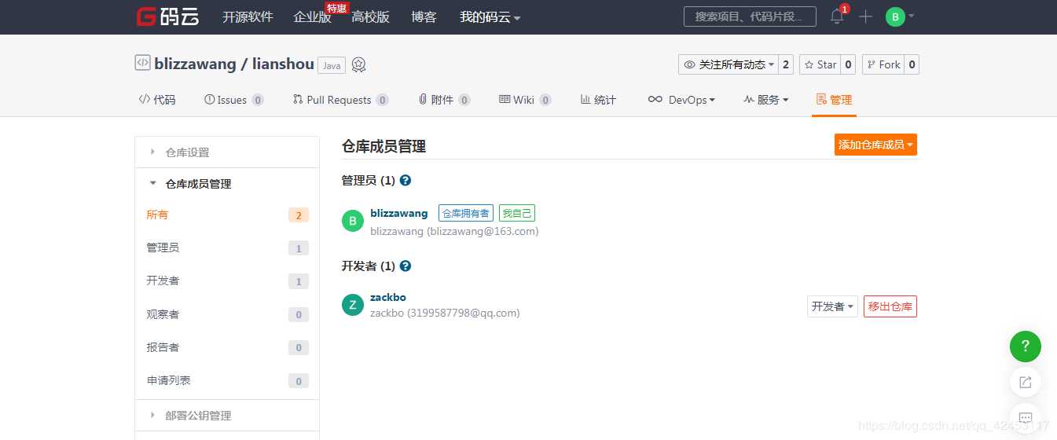Screen dimensions: 1057x440
Task: Open the 统计 tab
Action: tap(598, 100)
